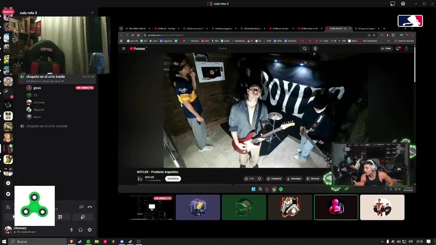436x245 pixels.
Task: Click YouTube Crear button
Action: [x=386, y=48]
